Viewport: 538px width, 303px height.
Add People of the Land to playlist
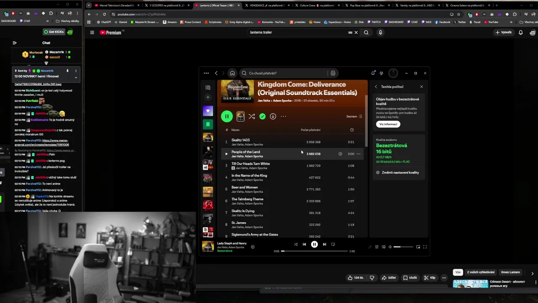click(x=340, y=154)
